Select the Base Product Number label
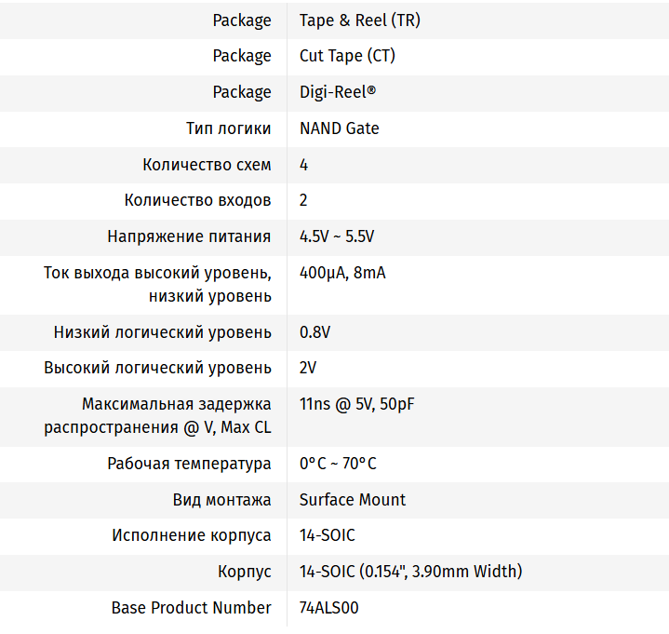Screen dimensions: 669x634 192,608
